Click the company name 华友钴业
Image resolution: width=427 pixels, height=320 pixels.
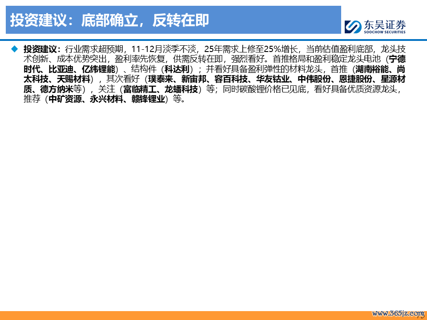tap(273, 79)
